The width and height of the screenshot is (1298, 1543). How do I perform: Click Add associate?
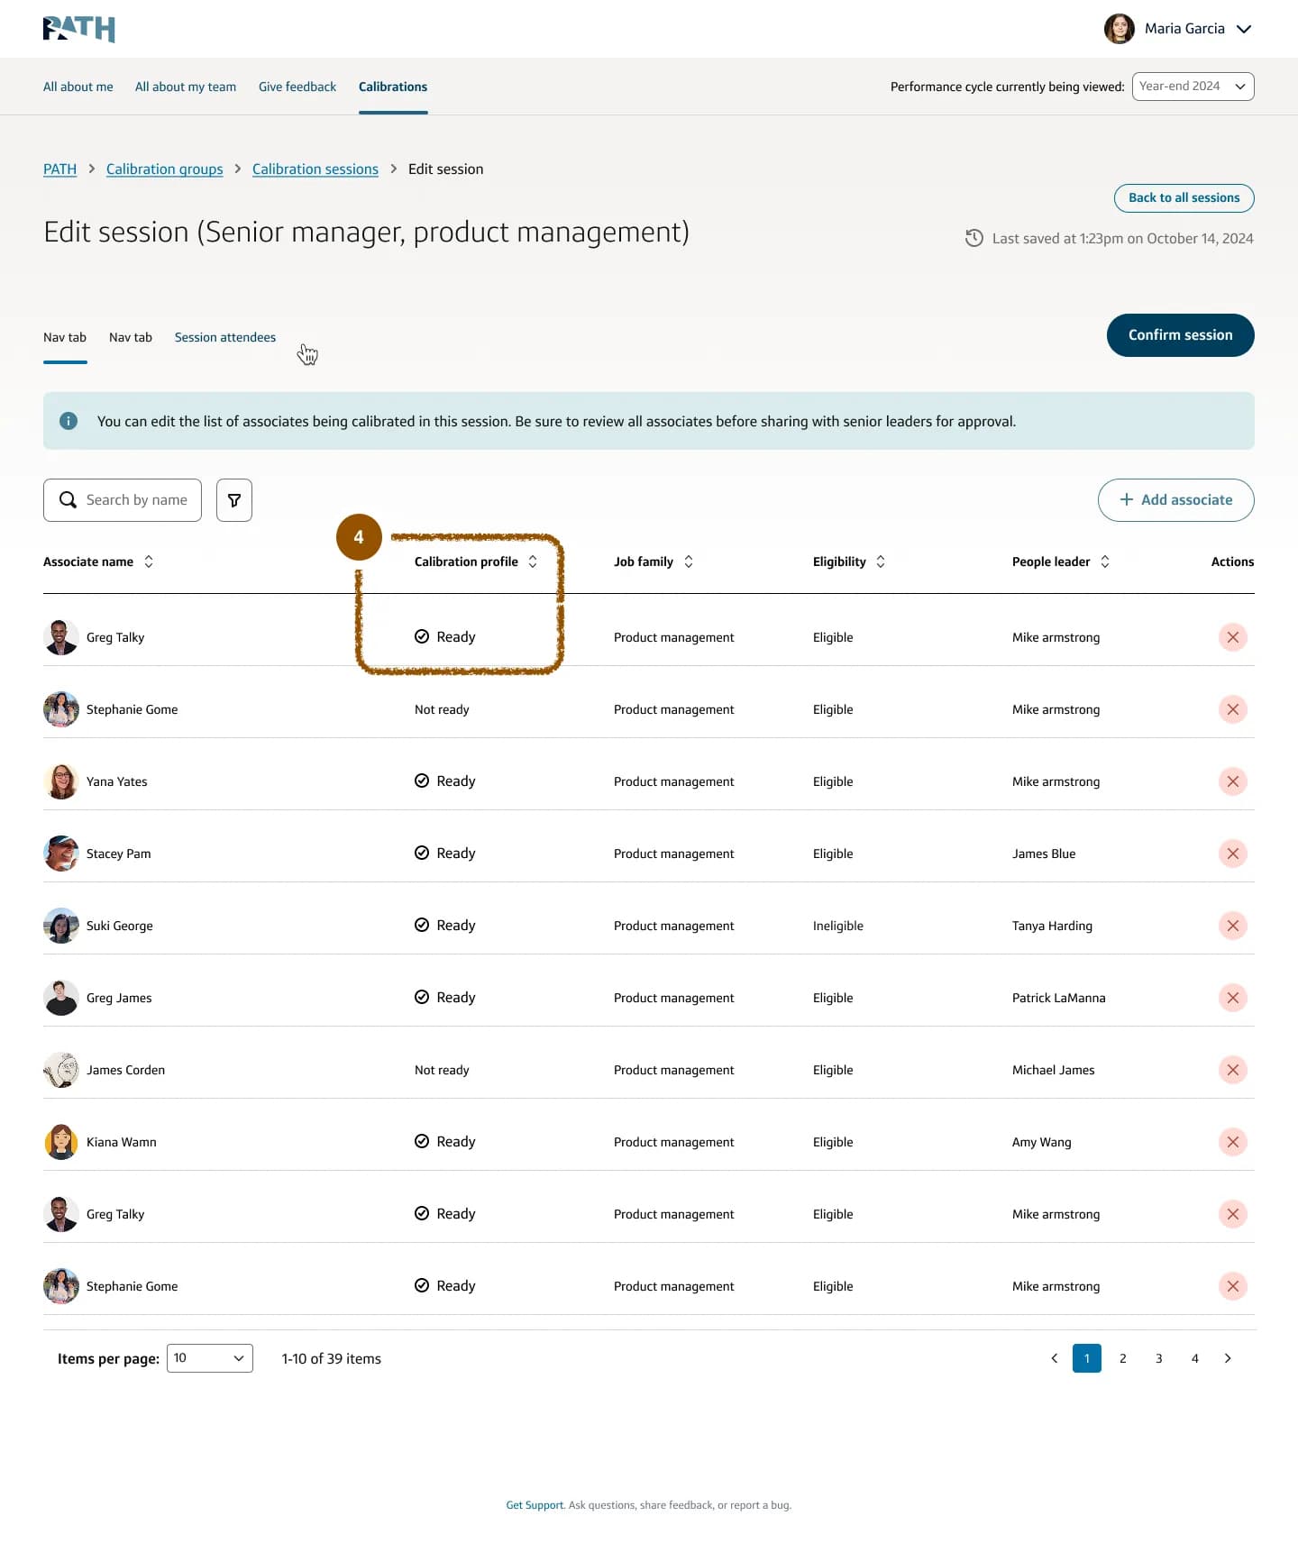(x=1175, y=500)
